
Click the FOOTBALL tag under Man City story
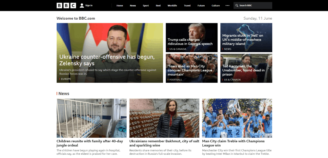(176, 80)
